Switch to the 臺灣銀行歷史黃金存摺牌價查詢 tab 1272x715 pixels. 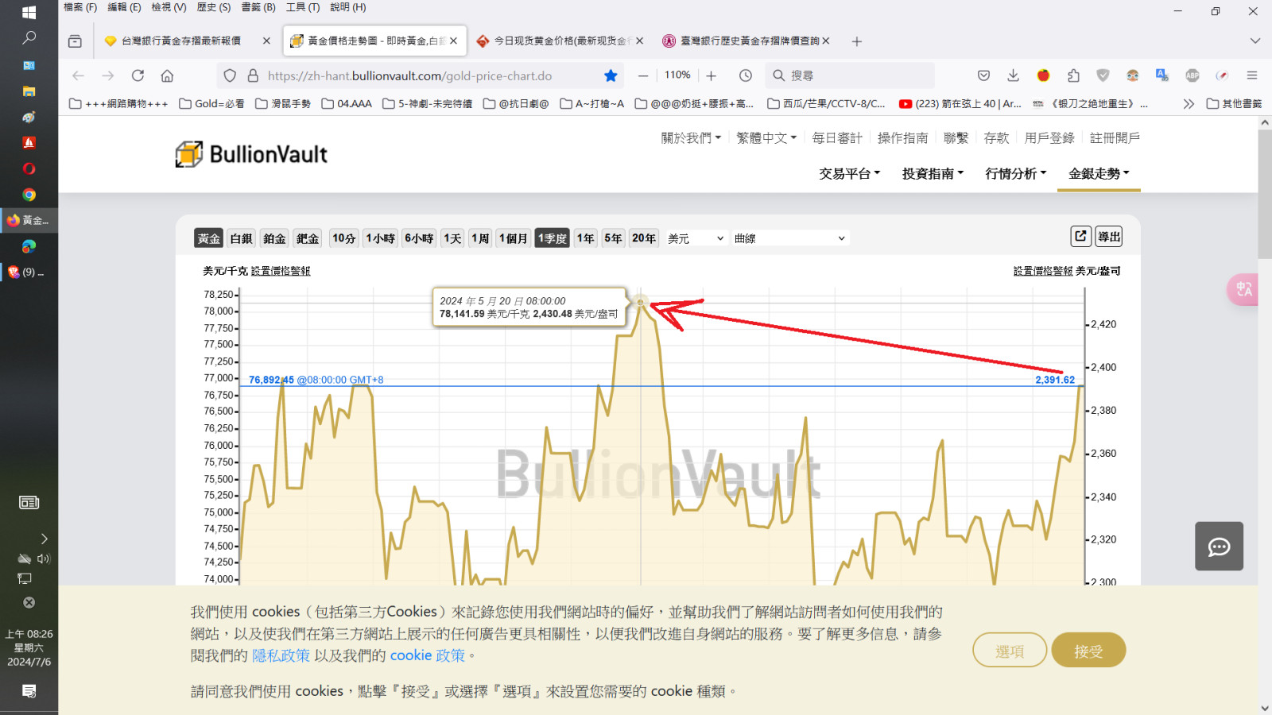(x=746, y=41)
